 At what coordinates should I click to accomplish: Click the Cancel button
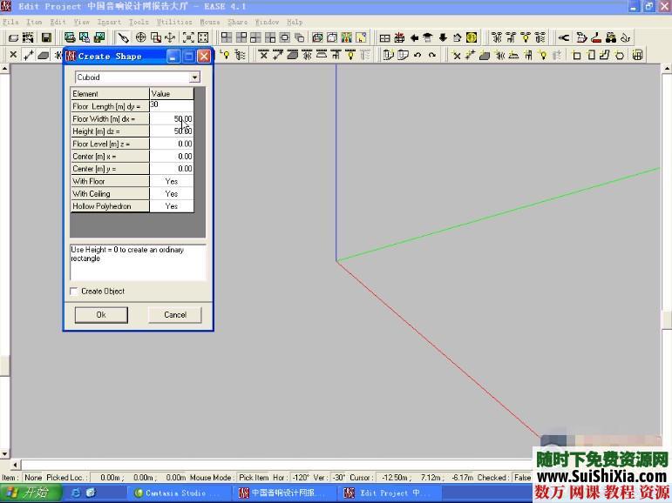click(175, 315)
